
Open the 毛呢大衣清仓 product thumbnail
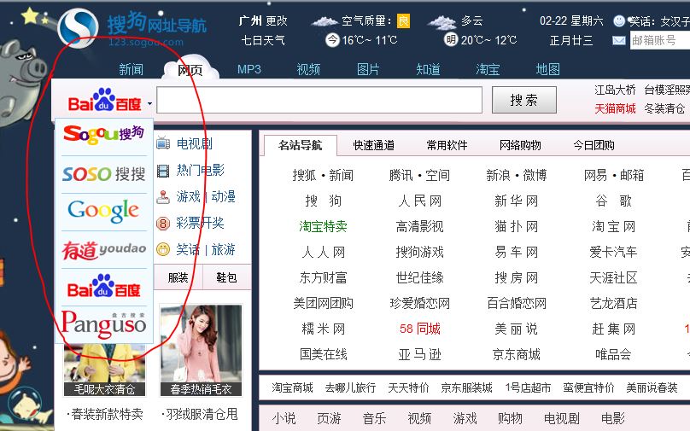pos(104,370)
